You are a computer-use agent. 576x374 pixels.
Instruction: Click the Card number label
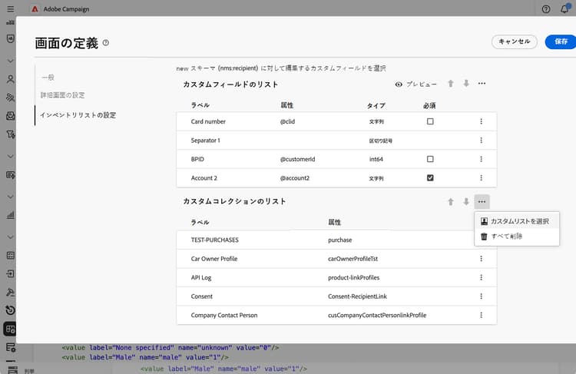208,121
